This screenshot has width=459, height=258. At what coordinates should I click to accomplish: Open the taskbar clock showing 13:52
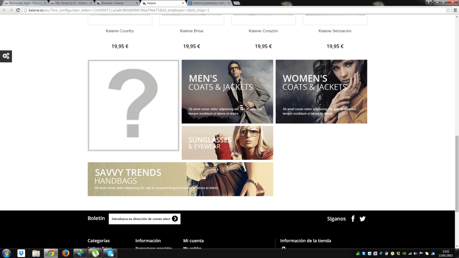[x=446, y=253]
